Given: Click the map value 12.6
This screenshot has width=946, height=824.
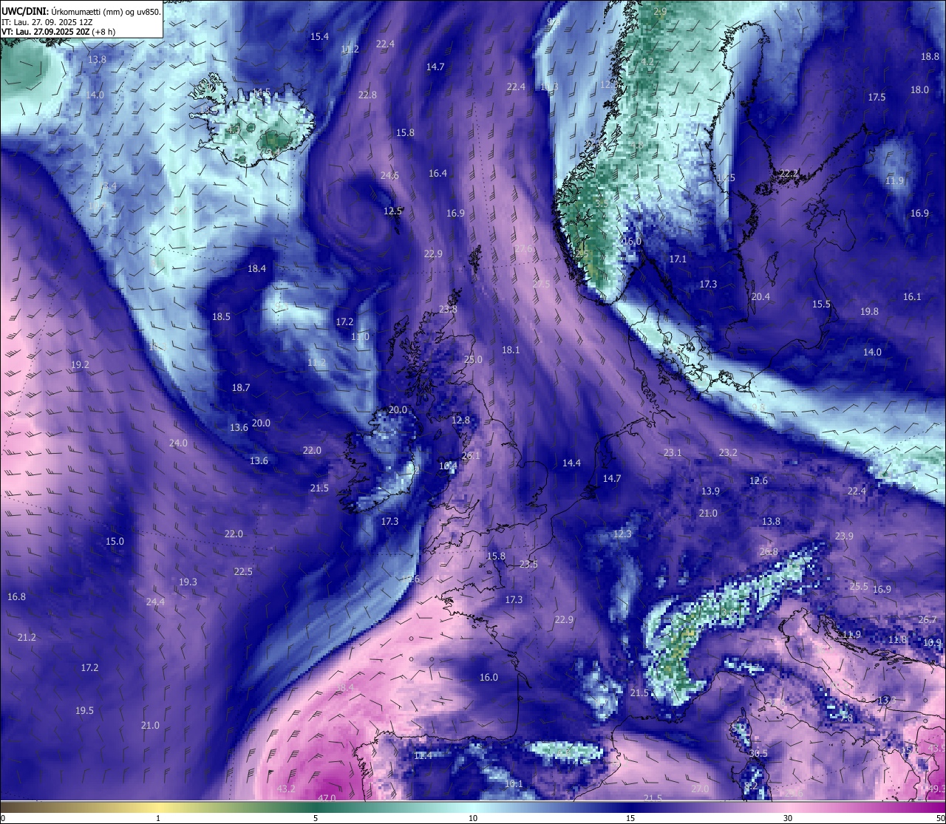Looking at the screenshot, I should tap(758, 480).
